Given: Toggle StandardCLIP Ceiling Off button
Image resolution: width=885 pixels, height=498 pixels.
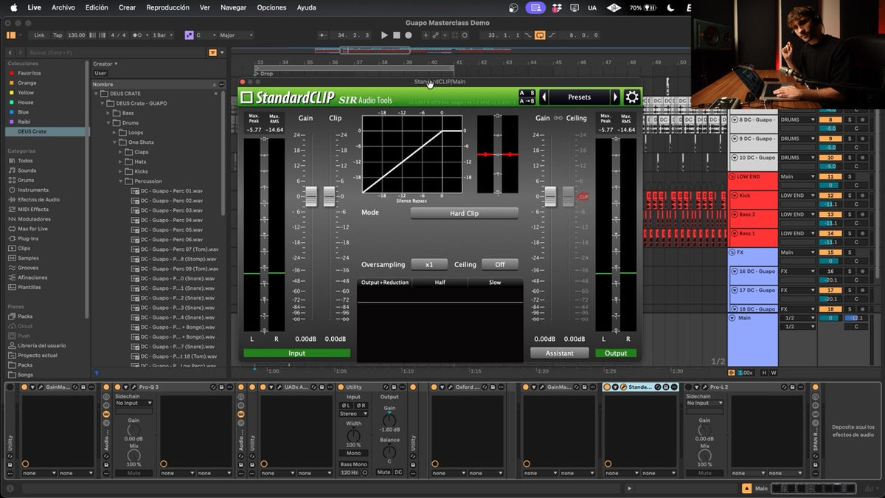Looking at the screenshot, I should click(500, 264).
